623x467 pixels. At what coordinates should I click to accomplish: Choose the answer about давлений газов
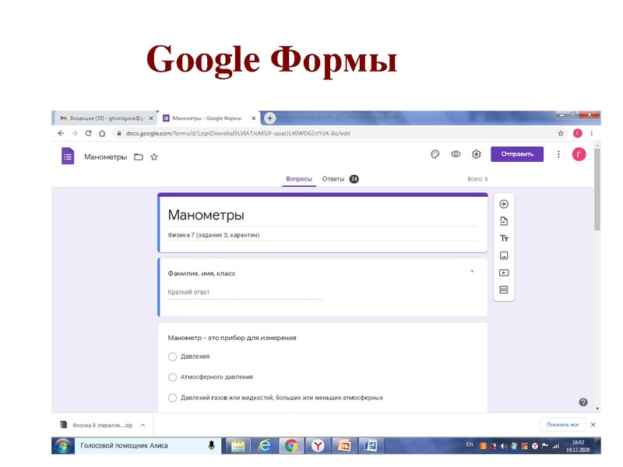(x=171, y=396)
